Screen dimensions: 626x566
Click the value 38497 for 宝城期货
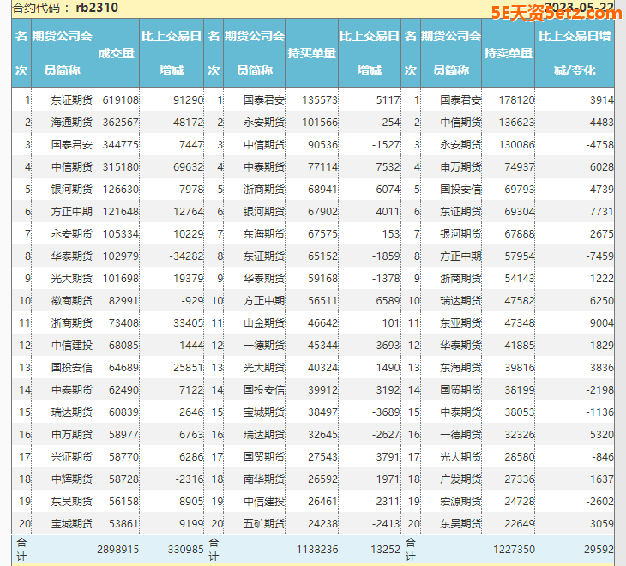(x=322, y=412)
